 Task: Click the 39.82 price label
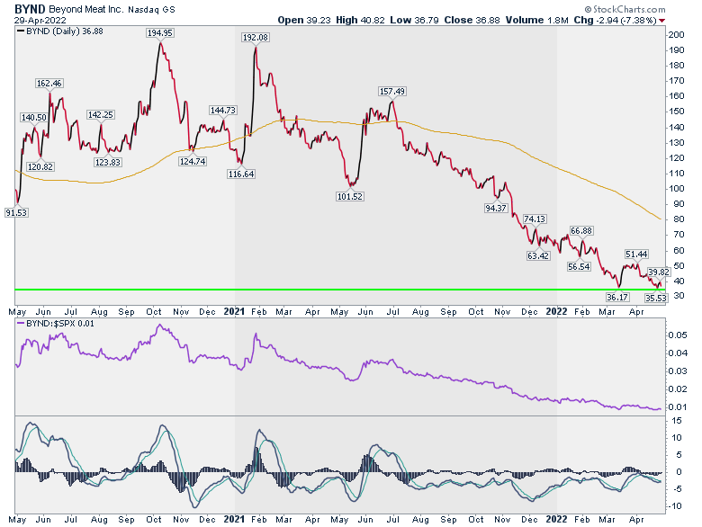659,272
